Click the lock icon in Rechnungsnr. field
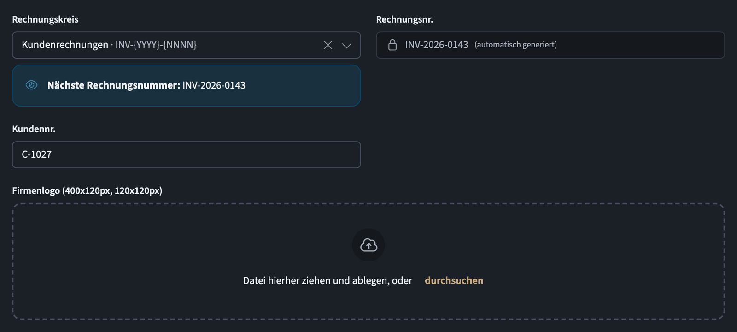Screen dimensions: 737x332 click(392, 45)
